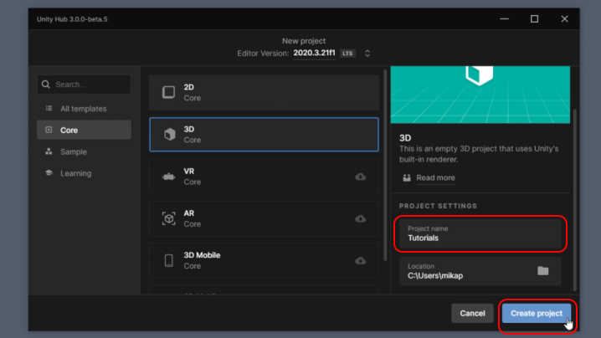Select the 2D Core template
The height and width of the screenshot is (338, 601).
point(264,92)
